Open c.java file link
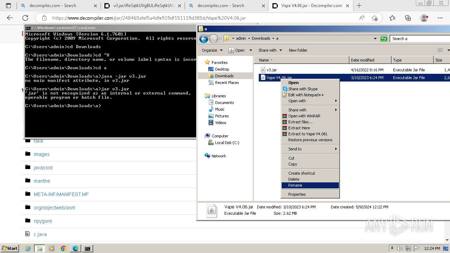Viewport: 450px width, 253px height. [40, 234]
